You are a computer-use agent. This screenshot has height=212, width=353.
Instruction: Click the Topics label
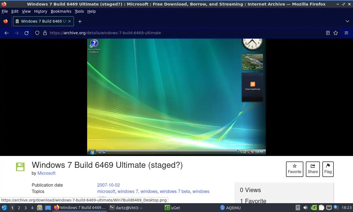(38, 191)
